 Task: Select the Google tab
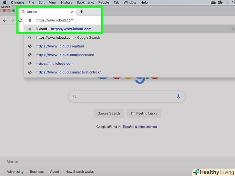[47, 12]
